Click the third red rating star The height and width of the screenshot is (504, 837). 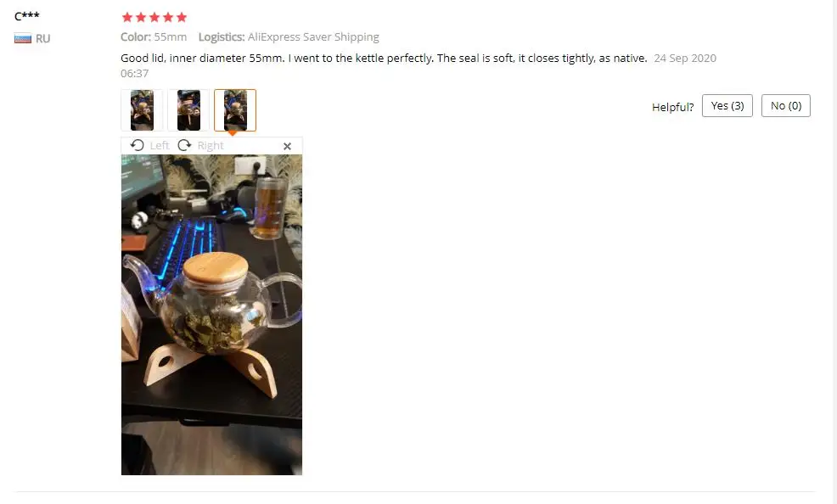coord(154,17)
